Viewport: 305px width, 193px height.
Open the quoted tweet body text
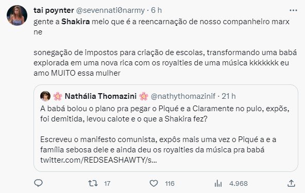pyautogui.click(x=165, y=134)
